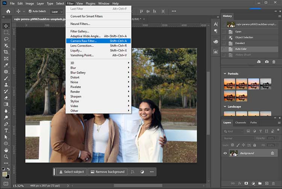The width and height of the screenshot is (282, 189).
Task: Select the Dodge tool
Action: pyautogui.click(x=6, y=117)
